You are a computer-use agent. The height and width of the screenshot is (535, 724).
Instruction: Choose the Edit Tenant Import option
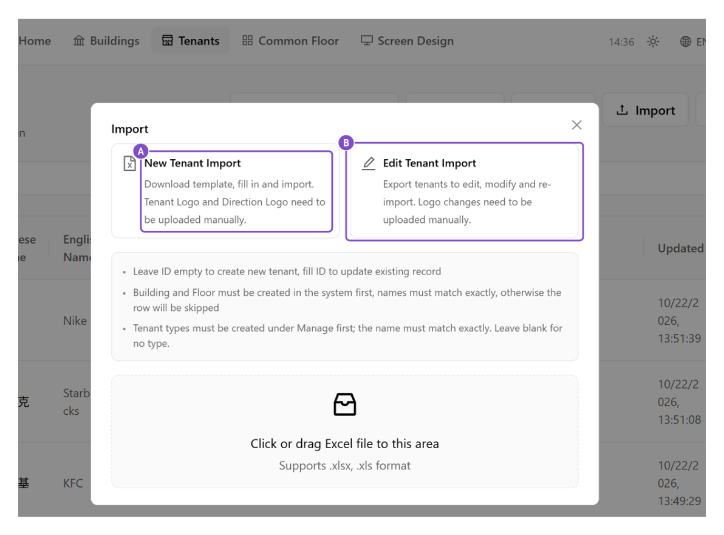pos(464,191)
